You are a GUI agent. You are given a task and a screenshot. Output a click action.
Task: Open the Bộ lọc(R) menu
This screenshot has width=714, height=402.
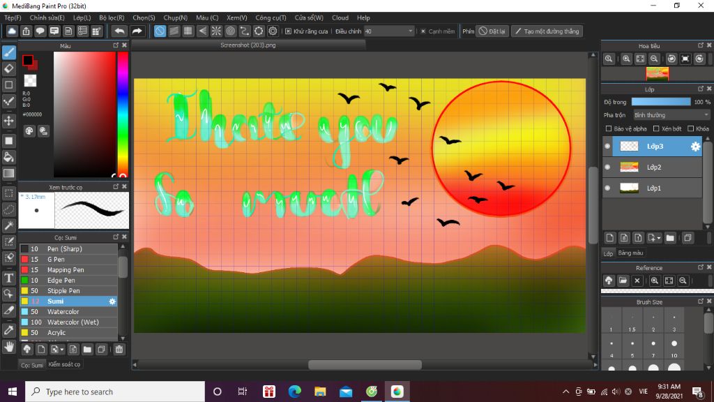pos(112,17)
